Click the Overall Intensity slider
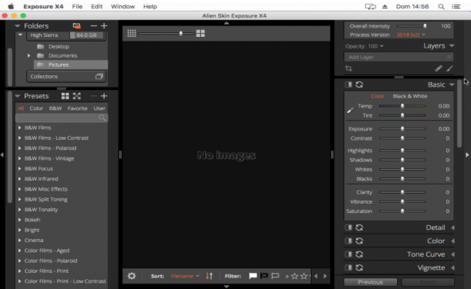 click(412, 26)
